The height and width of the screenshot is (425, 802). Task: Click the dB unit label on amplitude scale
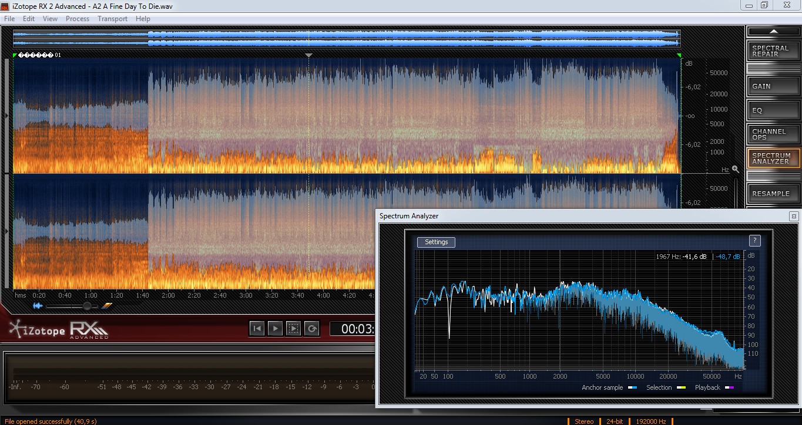(x=689, y=63)
